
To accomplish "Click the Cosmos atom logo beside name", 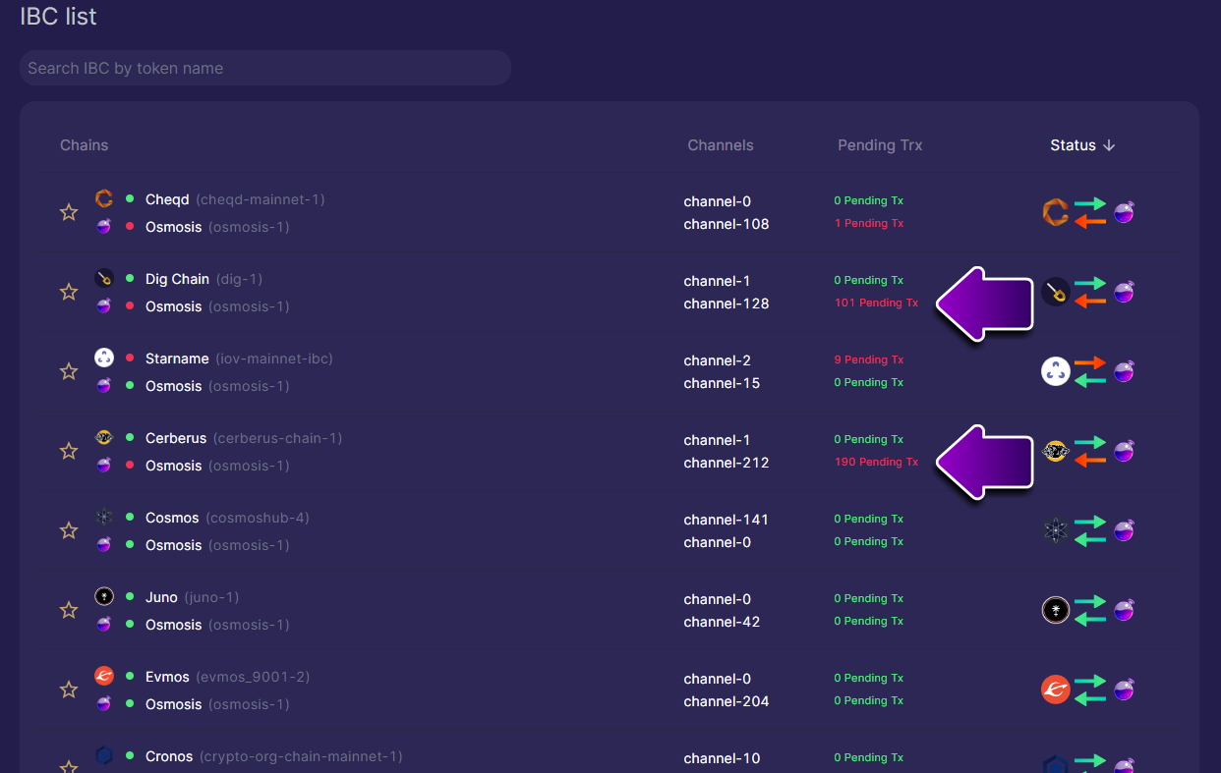I will pos(104,517).
